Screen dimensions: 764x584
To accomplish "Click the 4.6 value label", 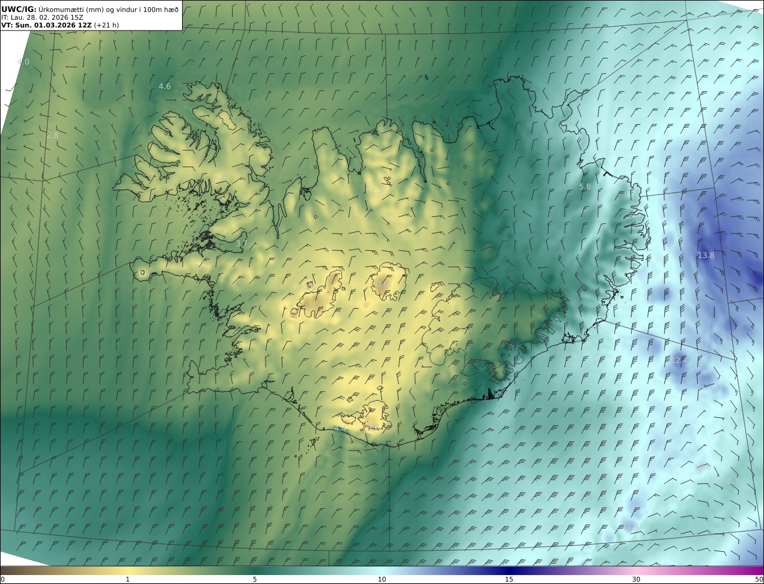I will [165, 87].
